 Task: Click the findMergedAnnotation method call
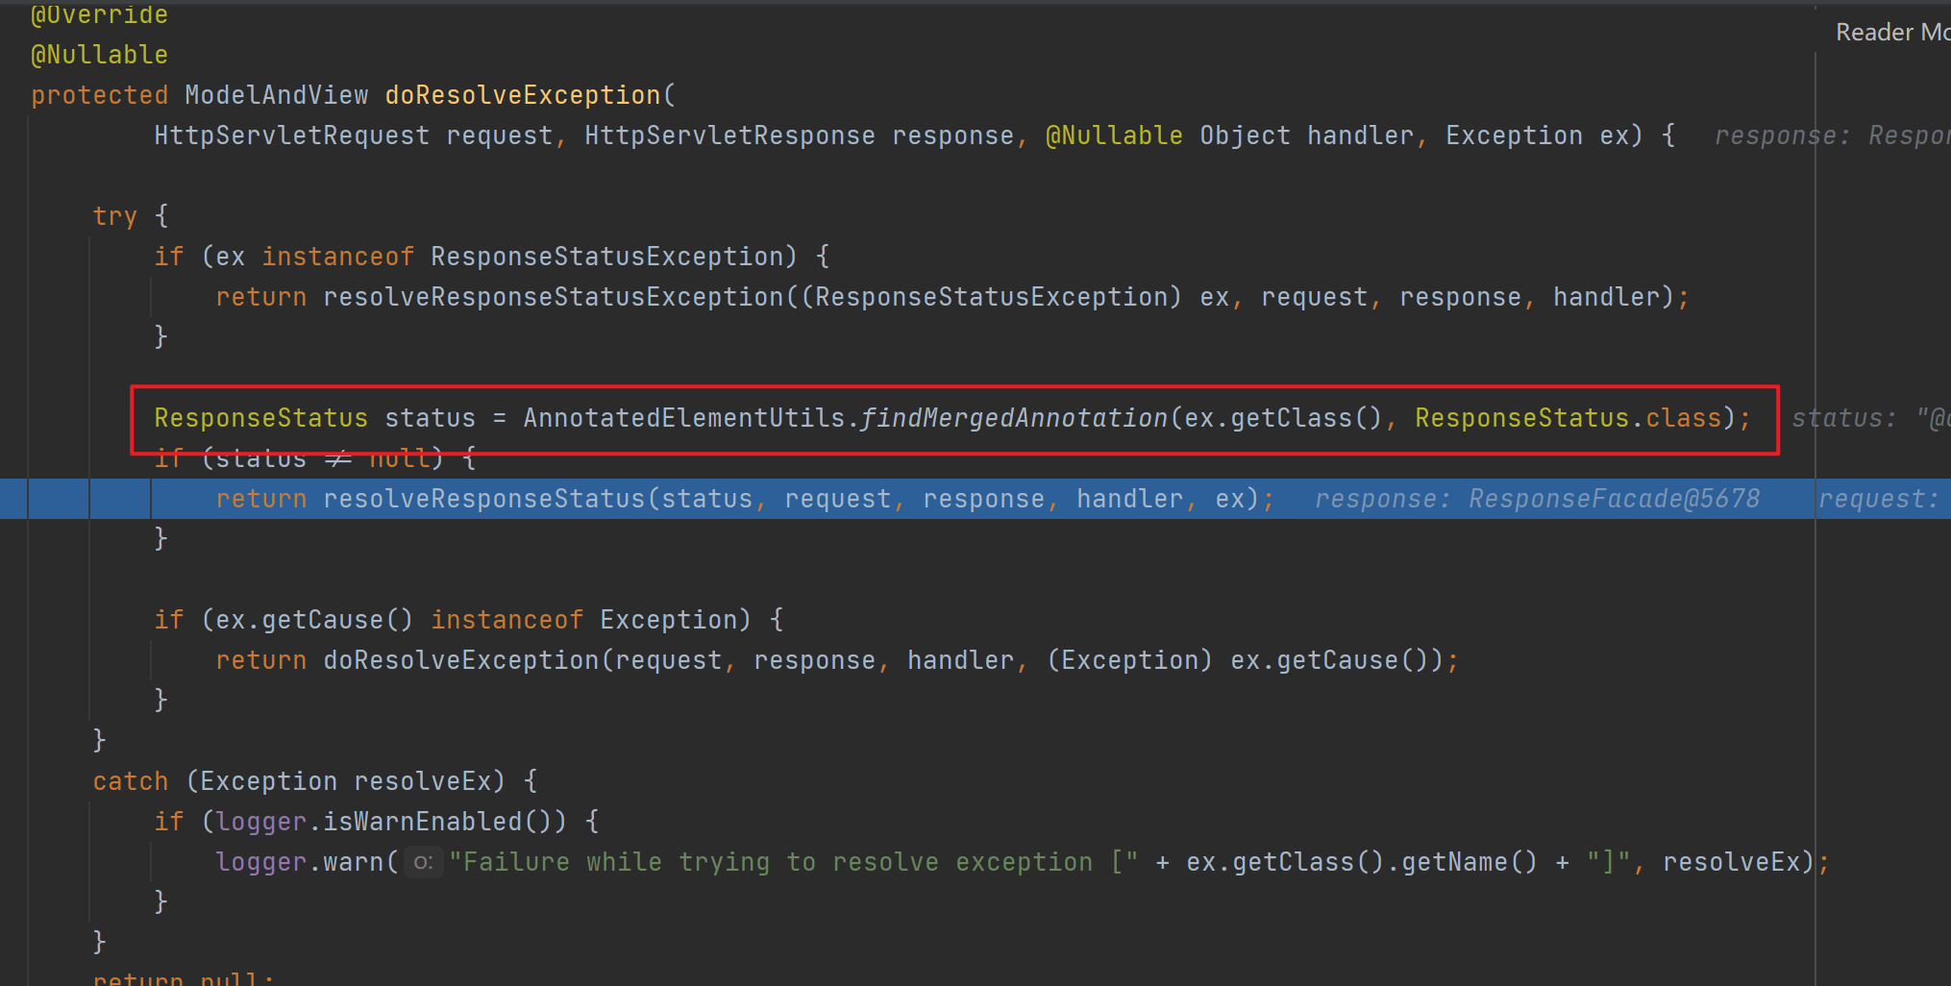[x=1013, y=418]
